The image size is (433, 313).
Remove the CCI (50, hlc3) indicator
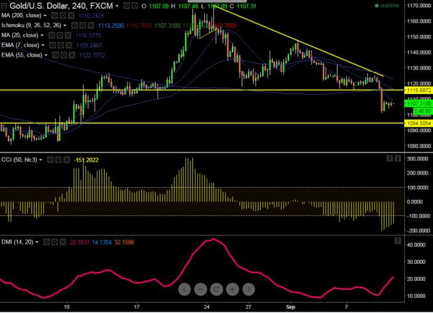click(67, 160)
